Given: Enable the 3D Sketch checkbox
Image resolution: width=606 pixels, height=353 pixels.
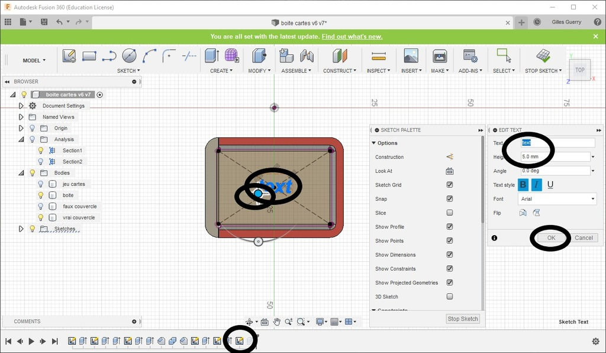Looking at the screenshot, I should point(450,297).
